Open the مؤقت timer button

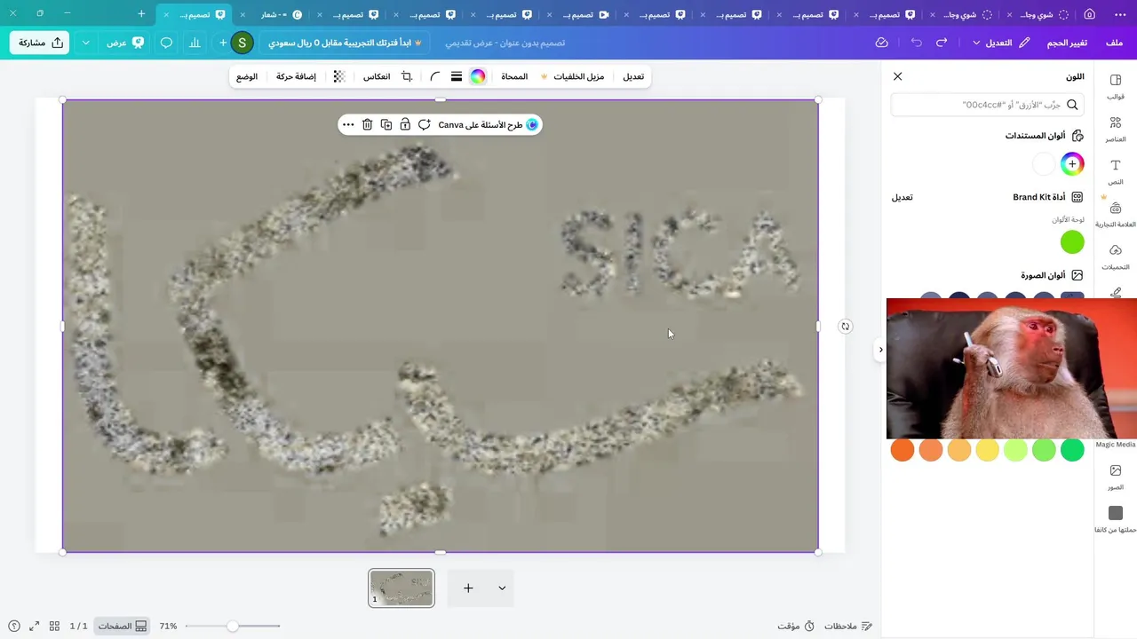tap(796, 626)
